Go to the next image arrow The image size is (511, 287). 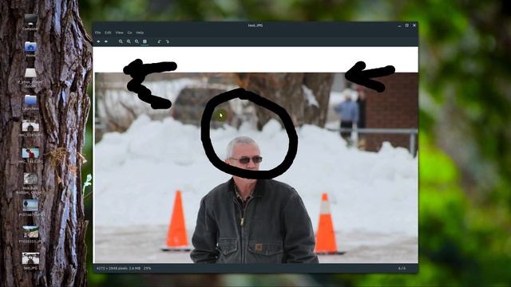pos(106,41)
